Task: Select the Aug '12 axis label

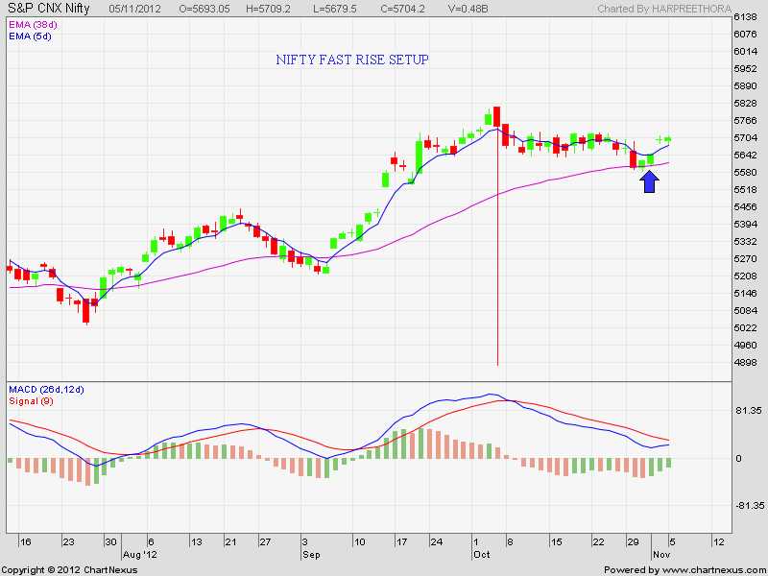Action: (138, 553)
